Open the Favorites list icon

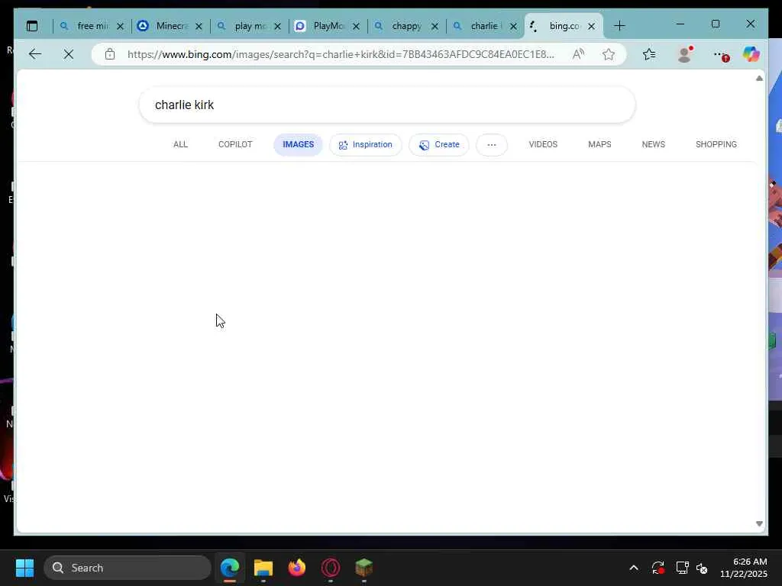point(649,54)
